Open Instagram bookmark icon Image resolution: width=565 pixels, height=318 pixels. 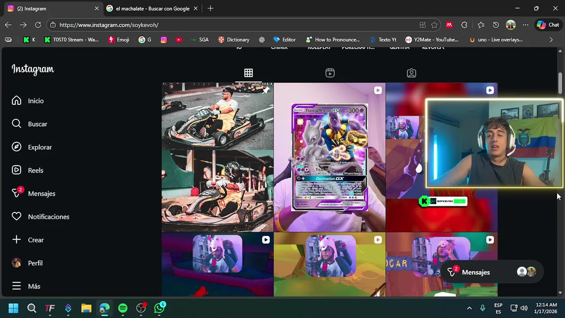coord(164,40)
